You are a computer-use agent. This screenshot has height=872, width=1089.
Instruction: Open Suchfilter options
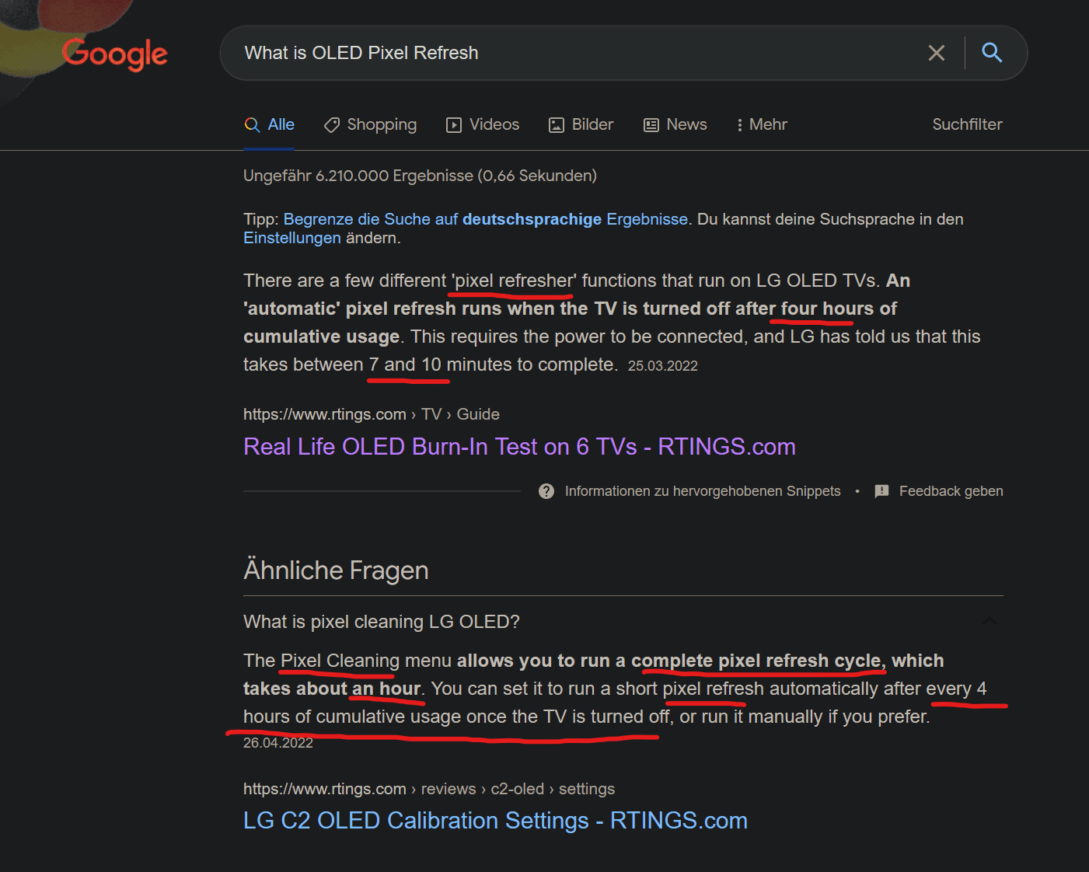point(967,124)
